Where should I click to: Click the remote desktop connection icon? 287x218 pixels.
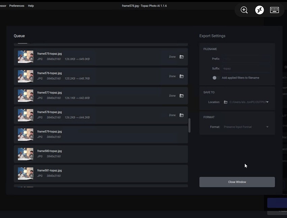259,10
